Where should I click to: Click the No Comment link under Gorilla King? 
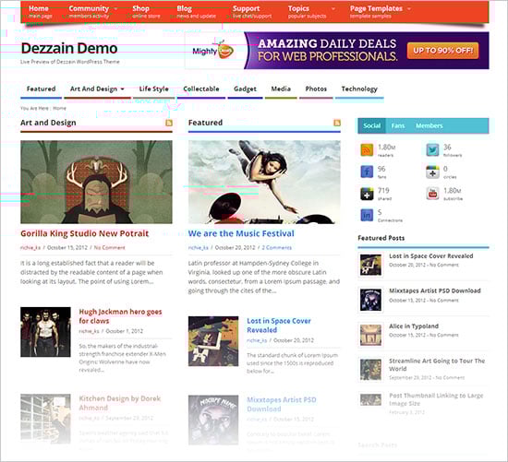point(109,247)
